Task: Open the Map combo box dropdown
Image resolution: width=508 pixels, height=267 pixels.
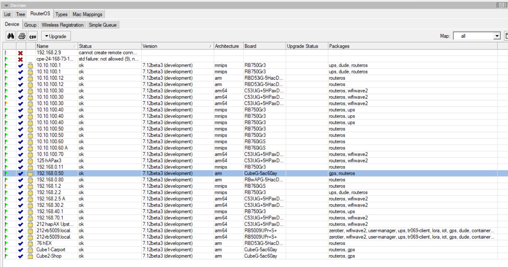Action: coord(497,36)
